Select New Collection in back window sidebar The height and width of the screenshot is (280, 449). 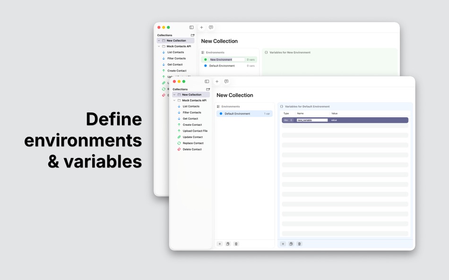(175, 41)
